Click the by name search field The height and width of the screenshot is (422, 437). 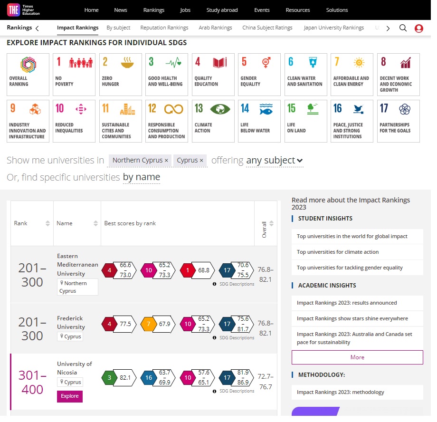click(141, 178)
